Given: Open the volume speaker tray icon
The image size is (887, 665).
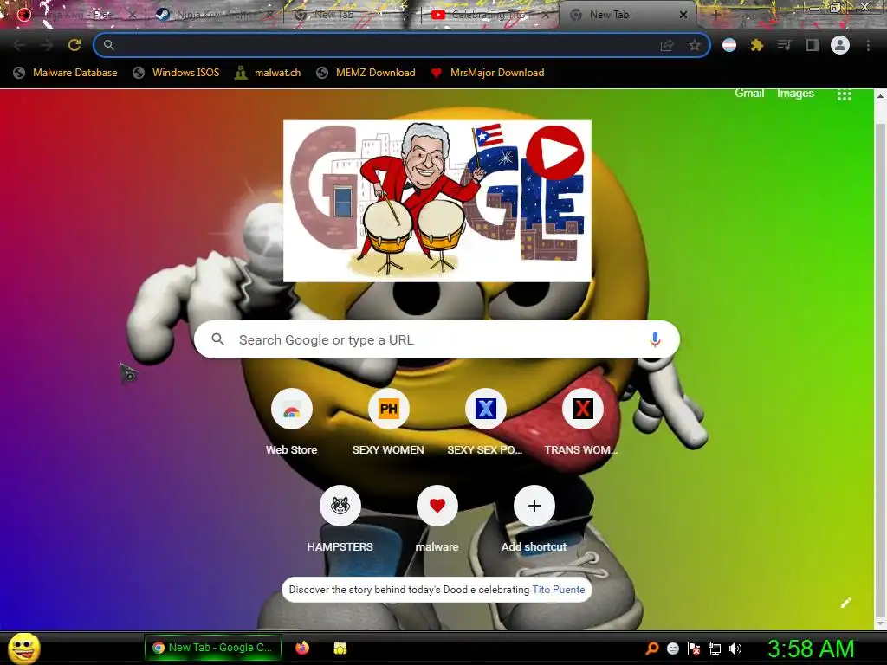Looking at the screenshot, I should click(735, 649).
